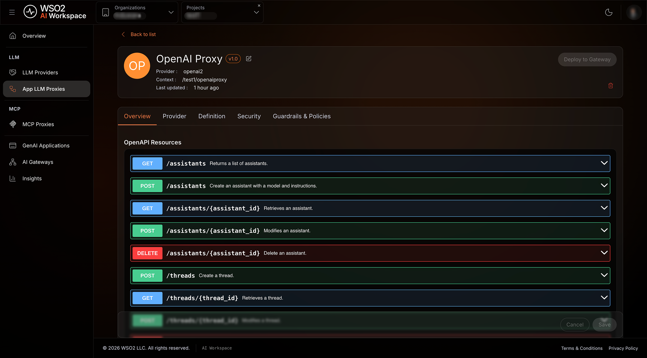
Task: Expand GET /threads/{thread_id} row
Action: click(370, 298)
